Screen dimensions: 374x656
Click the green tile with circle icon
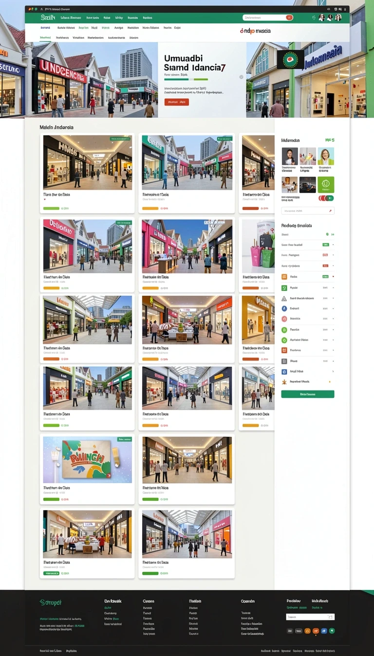click(x=326, y=184)
